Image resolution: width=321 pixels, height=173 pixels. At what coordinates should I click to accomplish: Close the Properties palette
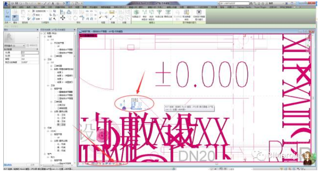pos(37,30)
